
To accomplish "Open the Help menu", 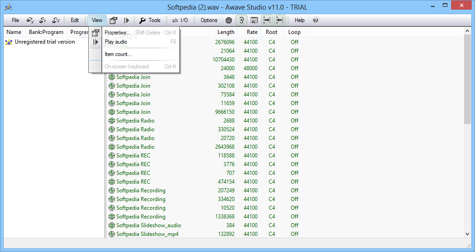I will coord(300,20).
